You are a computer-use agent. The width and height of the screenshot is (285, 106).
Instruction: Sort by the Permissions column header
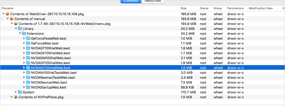click(237, 8)
